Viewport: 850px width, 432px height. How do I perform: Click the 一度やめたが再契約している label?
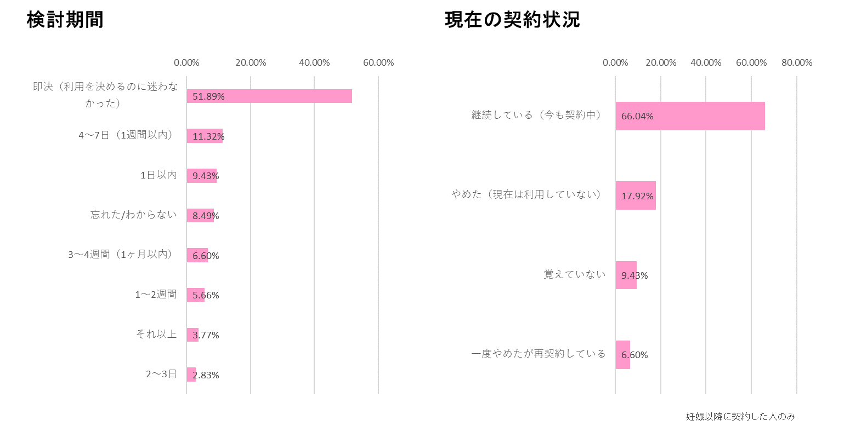(539, 354)
